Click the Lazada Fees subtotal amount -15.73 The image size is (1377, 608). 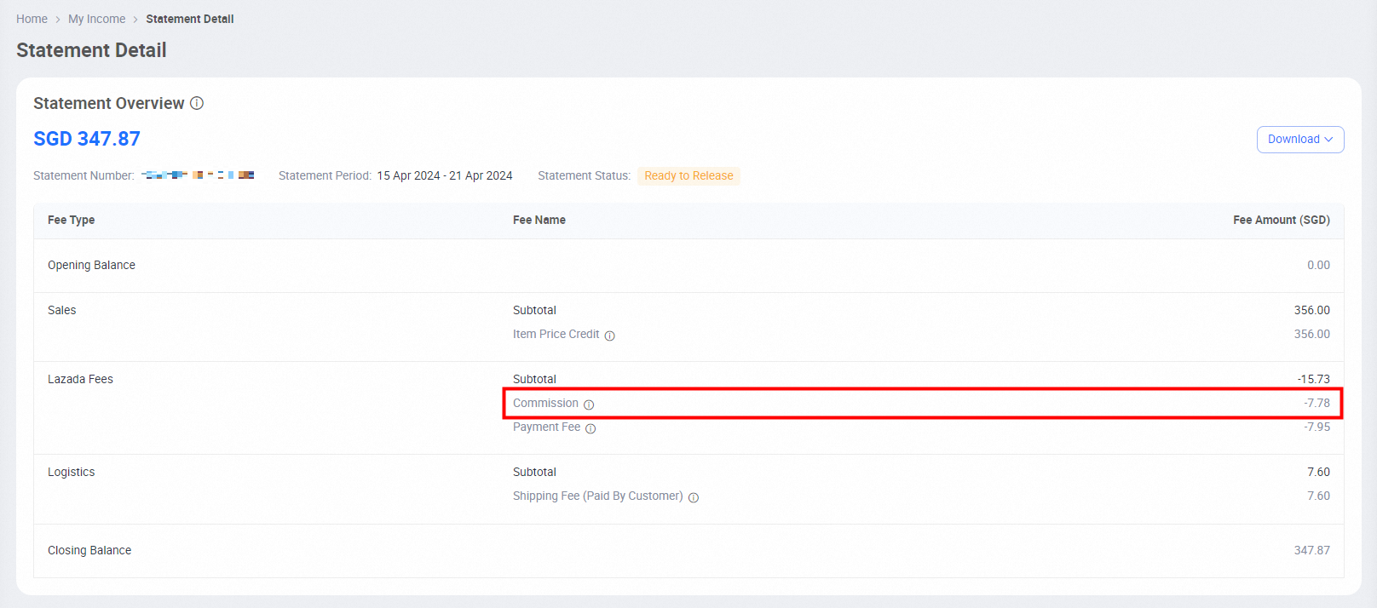point(1313,379)
